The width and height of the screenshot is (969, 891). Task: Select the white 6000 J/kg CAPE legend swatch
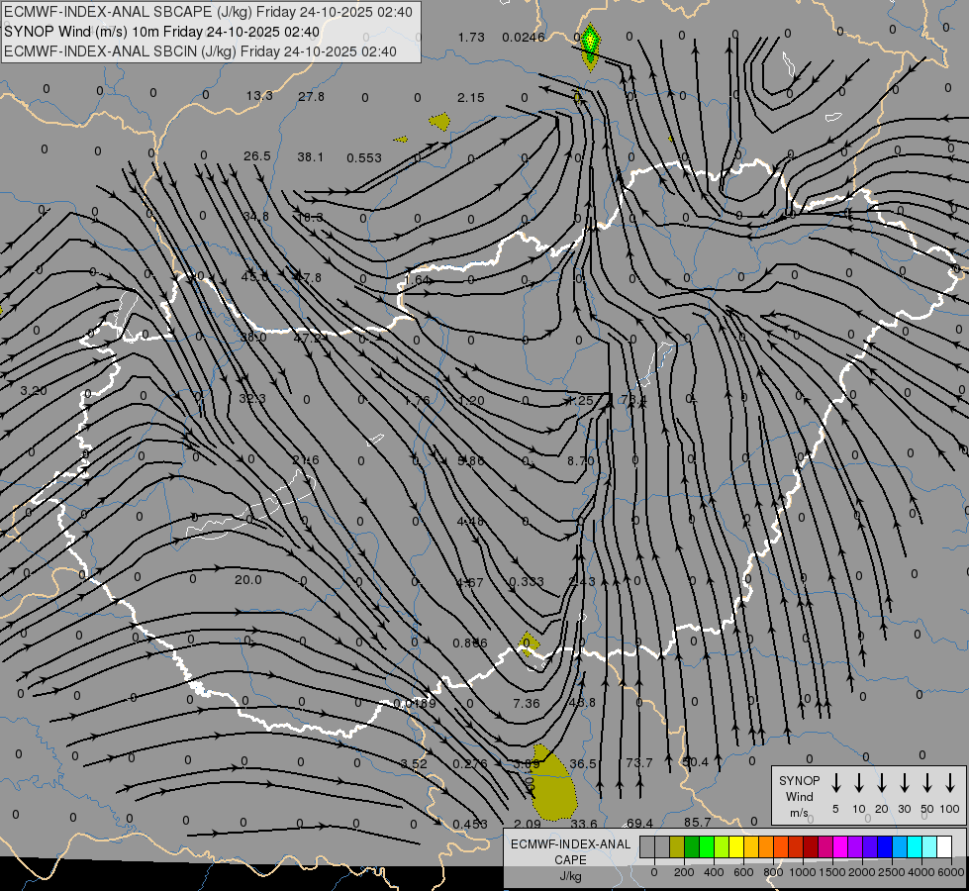tap(943, 847)
